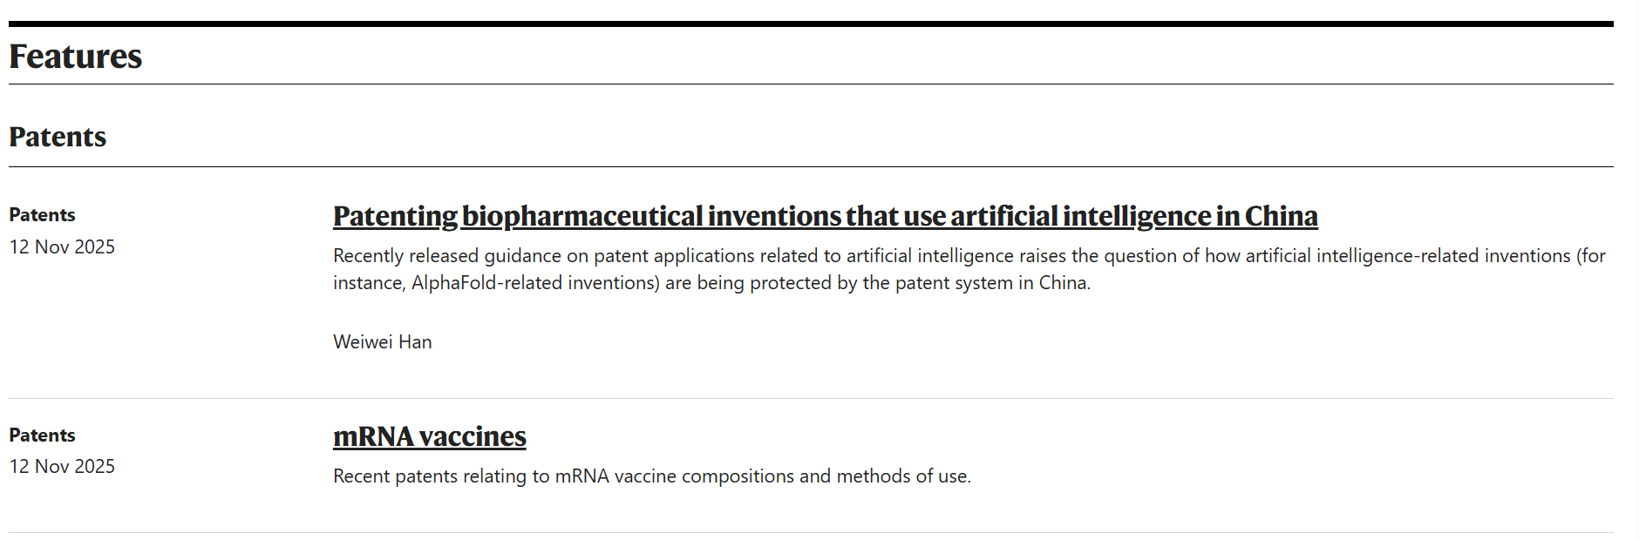
Task: Click the Features section heading
Action: pos(75,57)
